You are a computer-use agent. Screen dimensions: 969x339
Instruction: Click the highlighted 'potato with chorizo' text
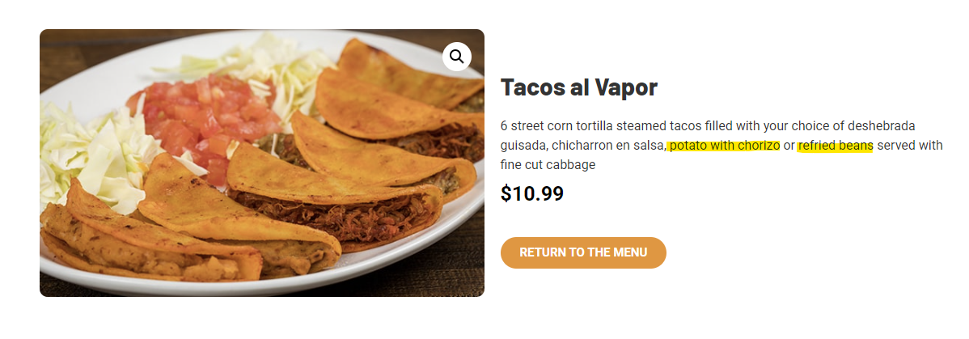click(724, 146)
